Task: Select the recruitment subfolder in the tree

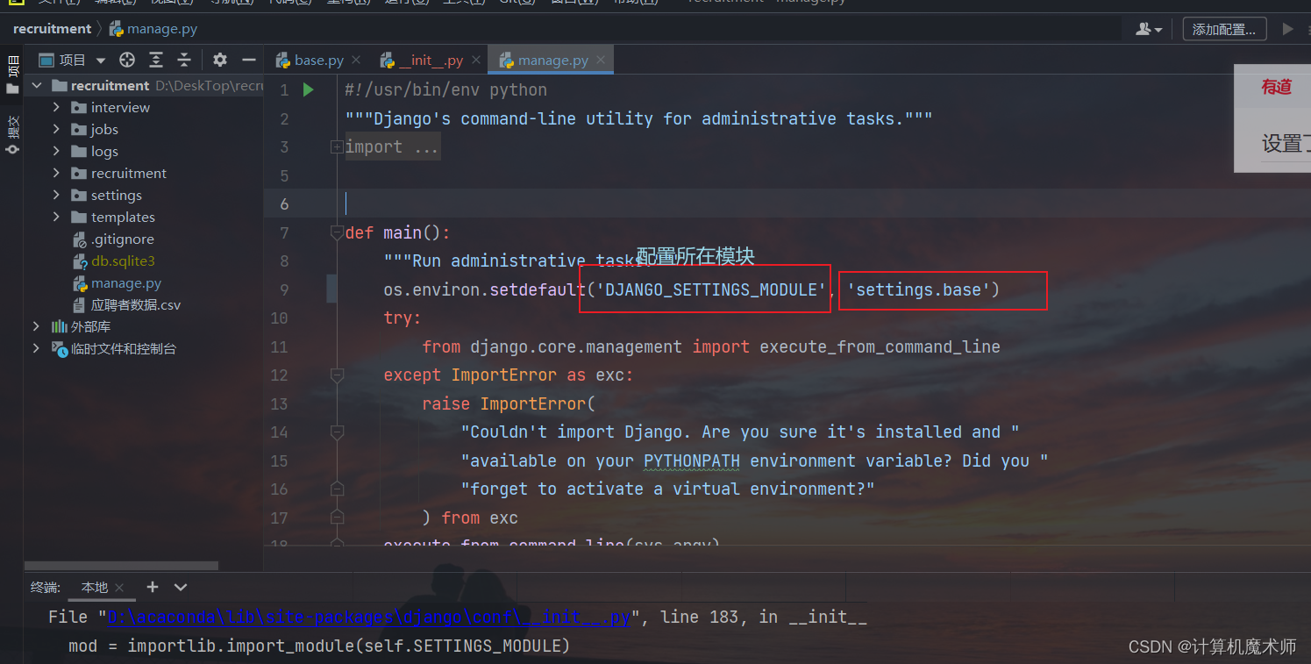Action: 128,173
